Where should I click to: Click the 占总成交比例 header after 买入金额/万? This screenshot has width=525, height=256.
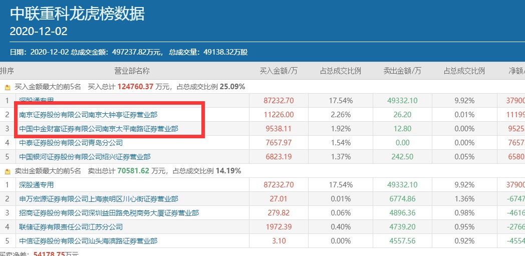pos(341,71)
